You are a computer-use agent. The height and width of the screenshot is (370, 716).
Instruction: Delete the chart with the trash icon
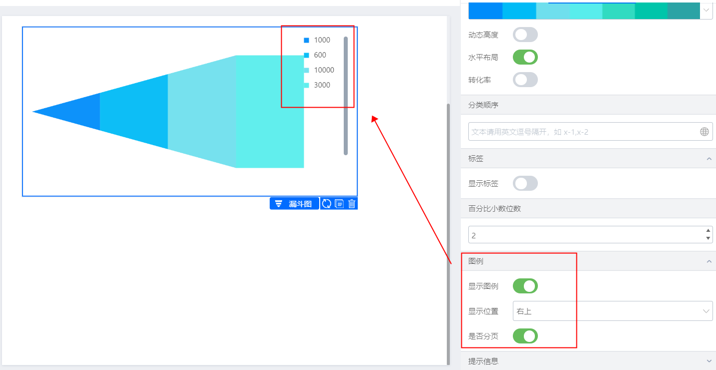[352, 204]
